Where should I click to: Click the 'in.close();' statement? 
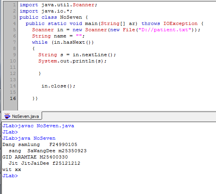(x=59, y=86)
